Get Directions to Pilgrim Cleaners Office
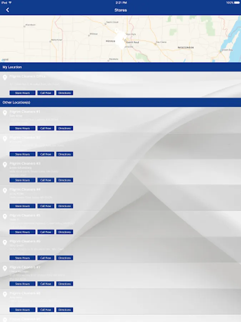The image size is (241, 322). (x=65, y=93)
